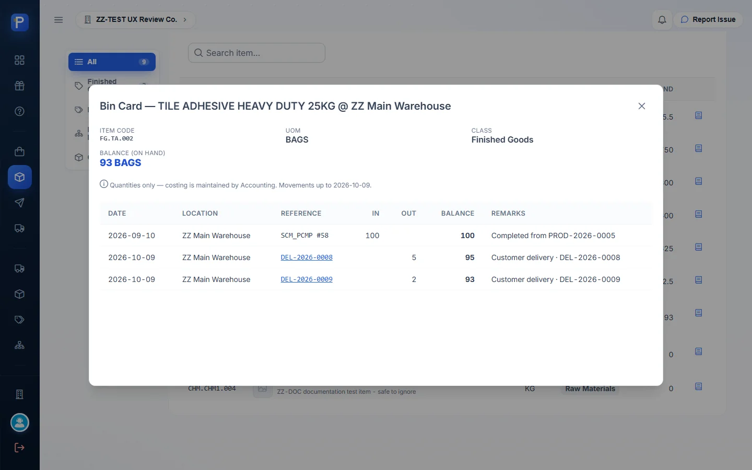752x470 pixels.
Task: Click the bin card icon beside quantity 93
Action: pos(699,313)
